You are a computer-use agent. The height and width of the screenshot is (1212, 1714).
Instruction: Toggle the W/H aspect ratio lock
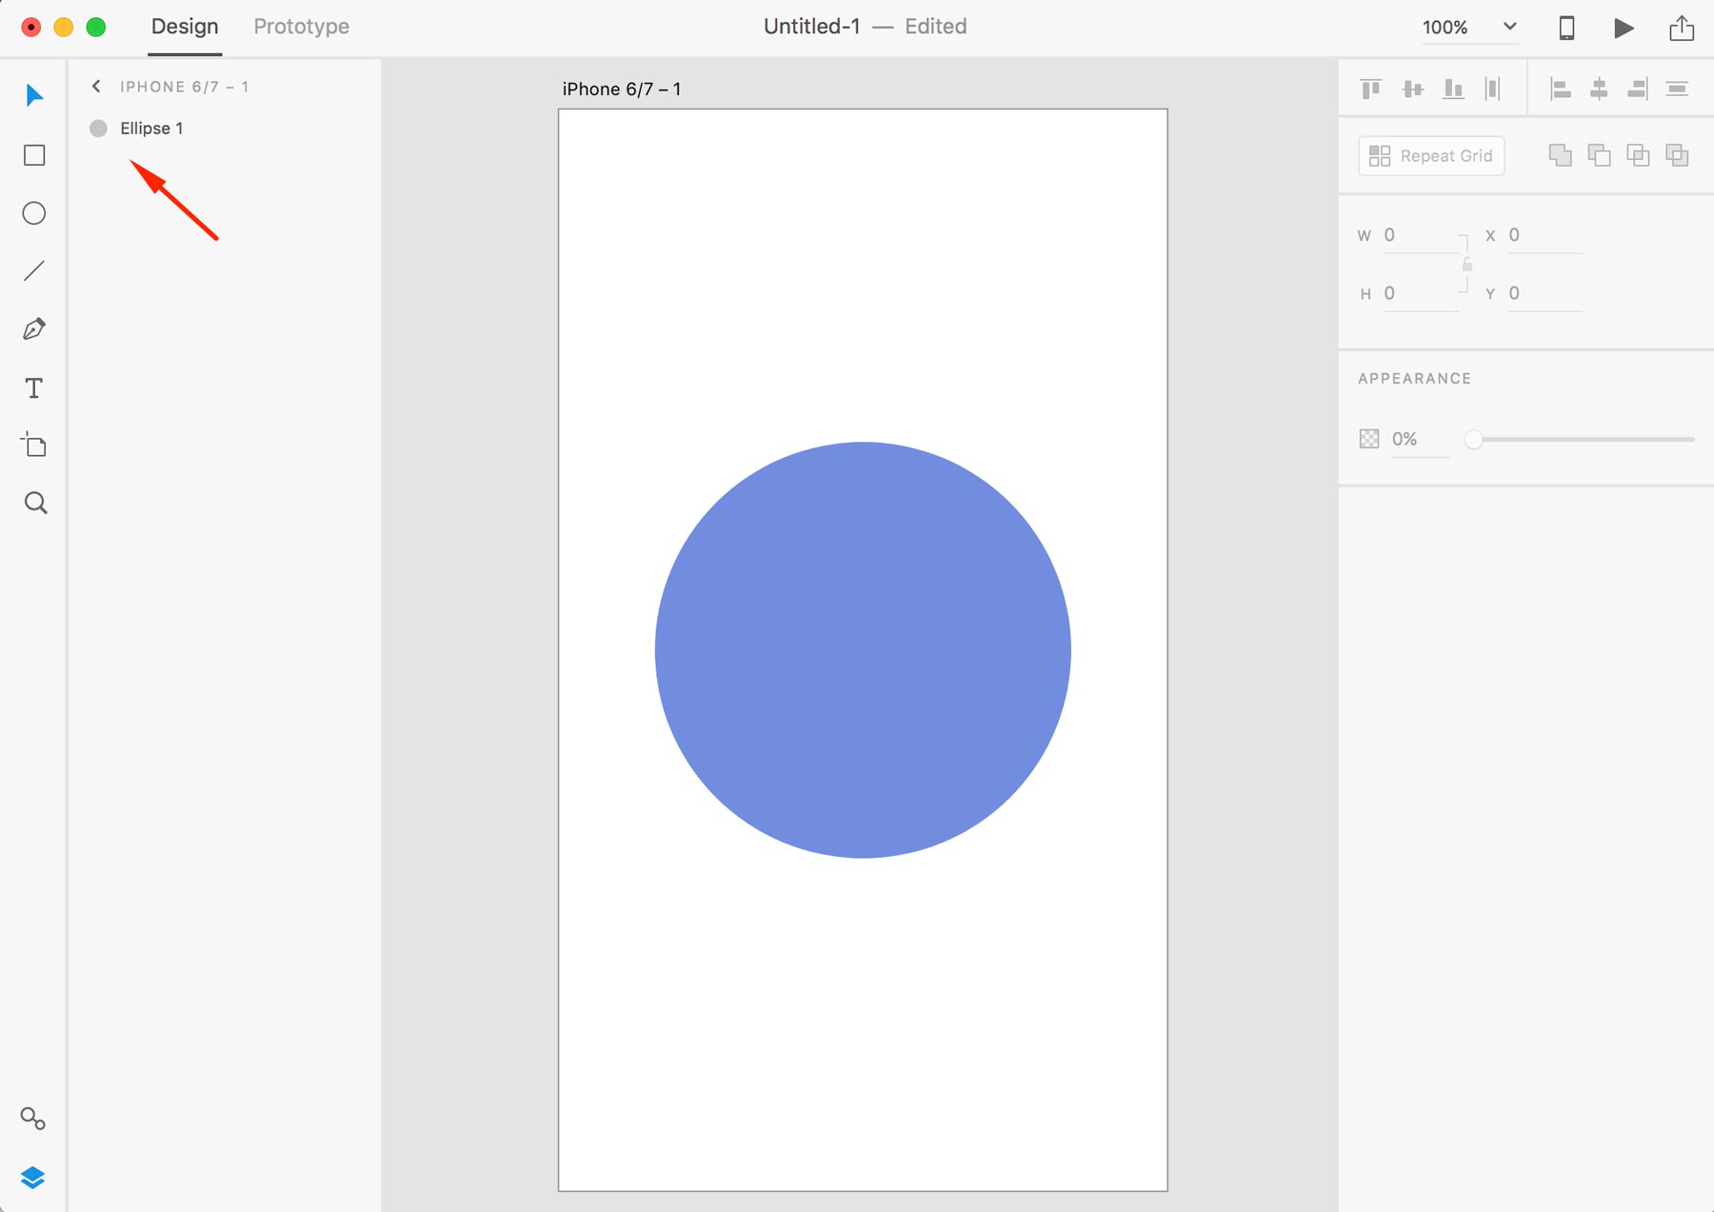pyautogui.click(x=1465, y=265)
